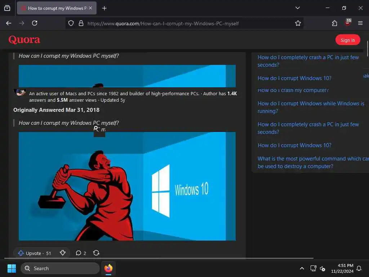Open 'How do I crash my computer?' link
Screen dimensions: 369x277
coord(293,90)
